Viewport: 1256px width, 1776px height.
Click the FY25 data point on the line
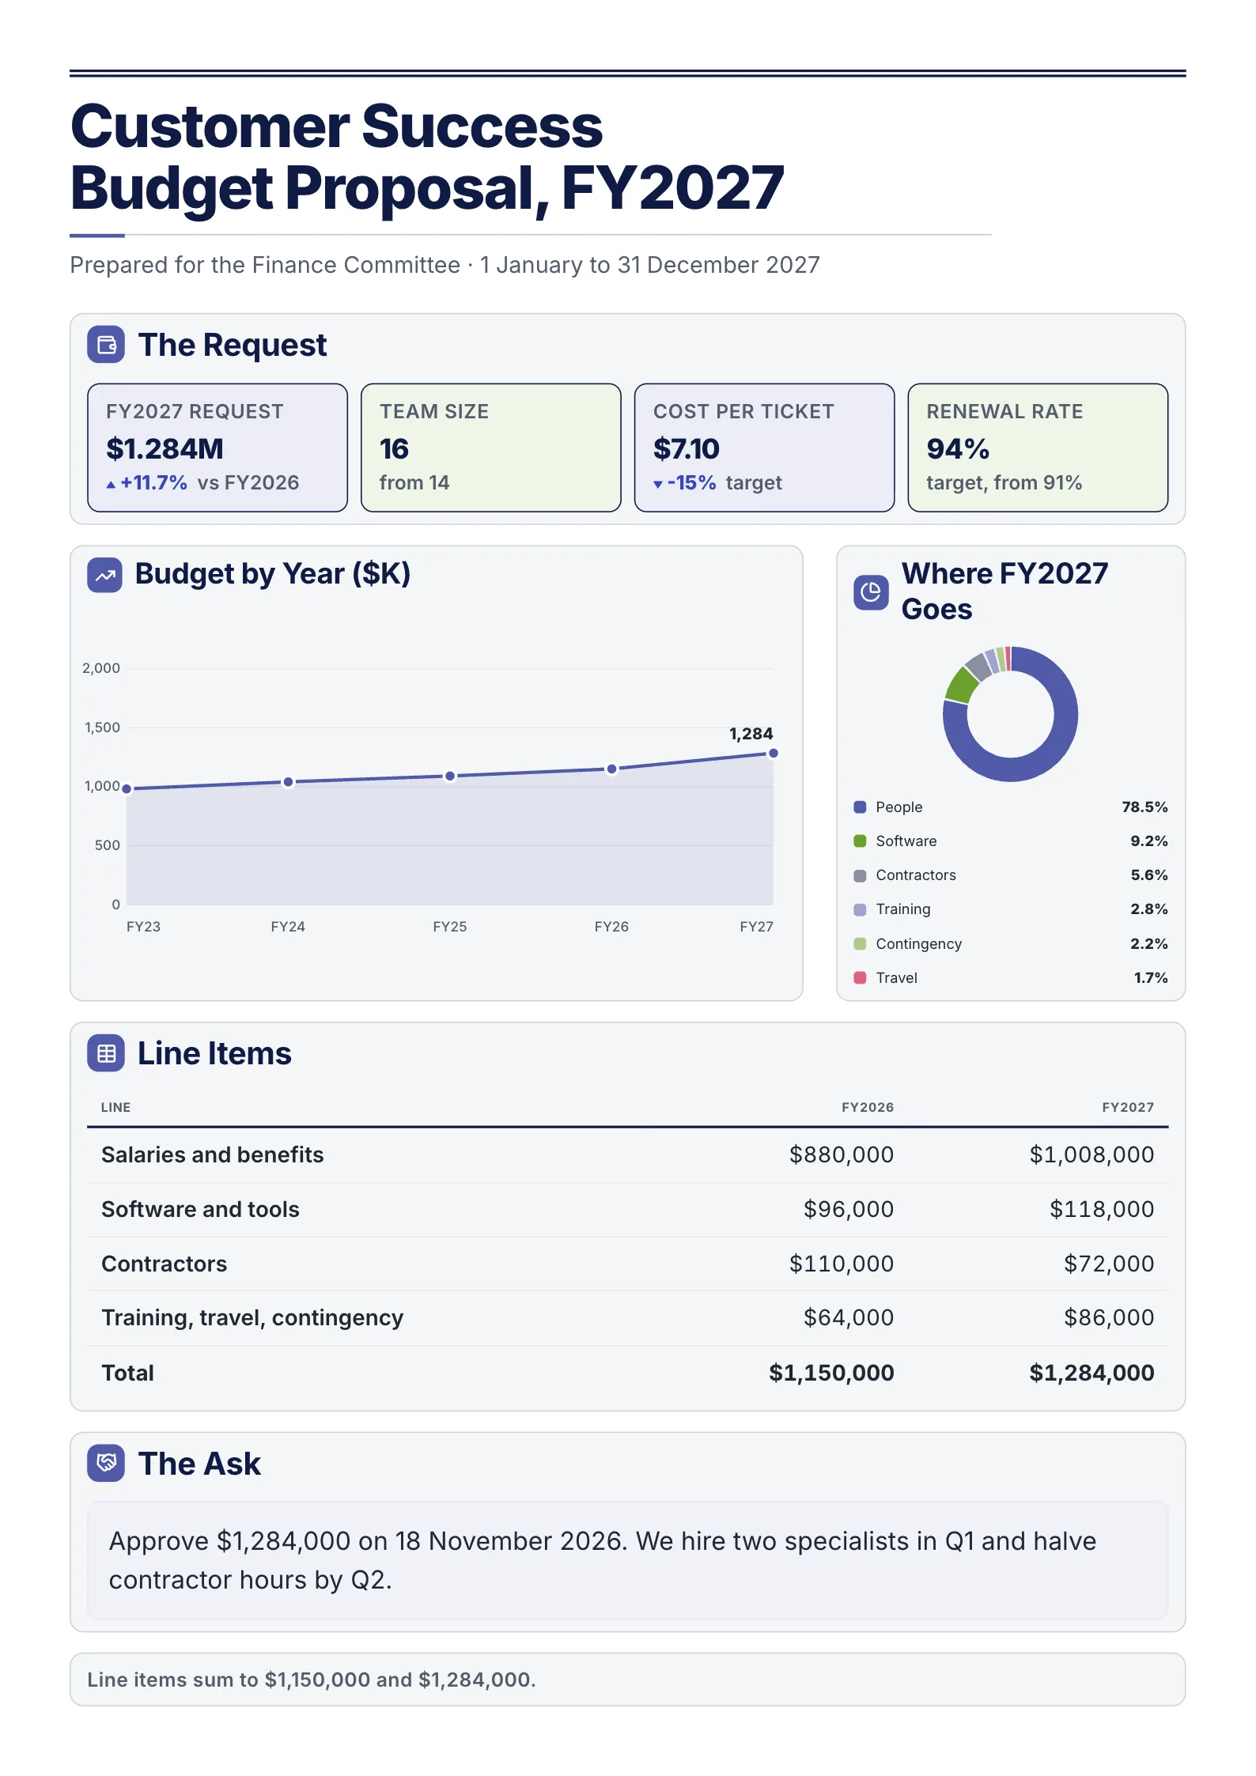pos(450,777)
